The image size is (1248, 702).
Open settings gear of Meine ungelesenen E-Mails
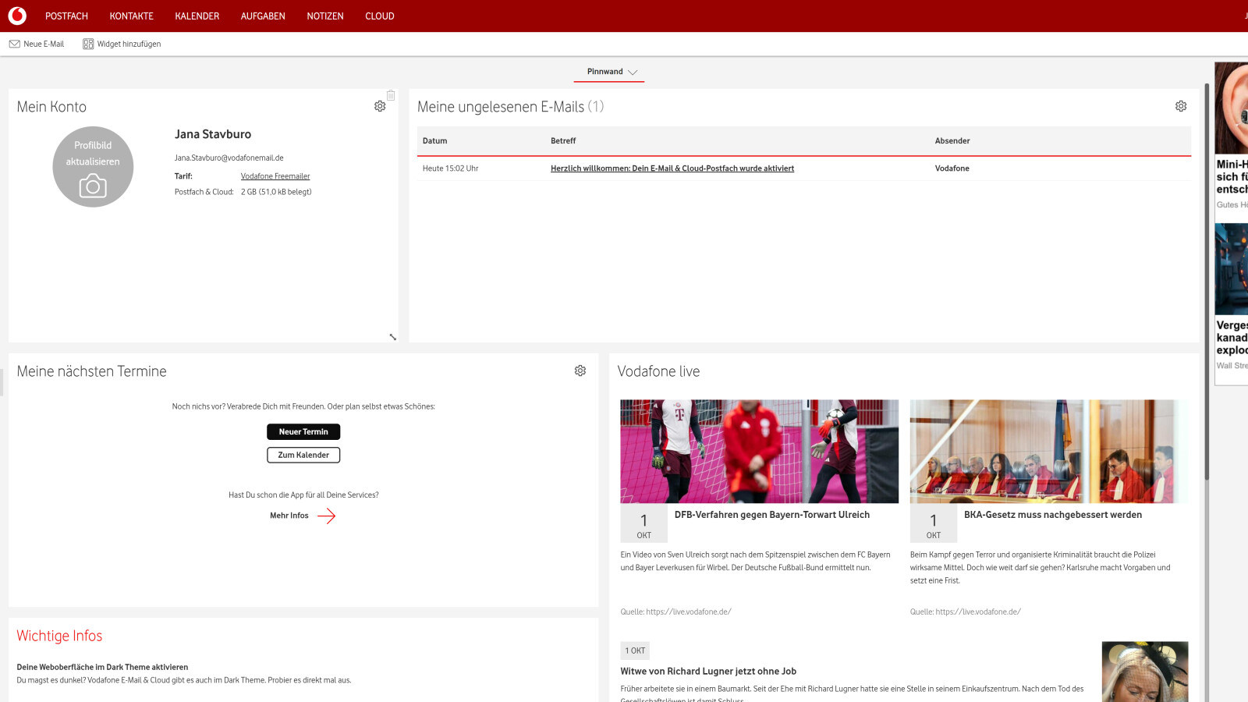coord(1181,106)
